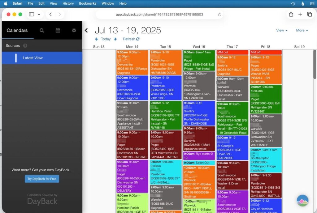Viewport: 317px width, 213px height.
Task: Click the calendar vertical scrollbar
Action: (315, 65)
